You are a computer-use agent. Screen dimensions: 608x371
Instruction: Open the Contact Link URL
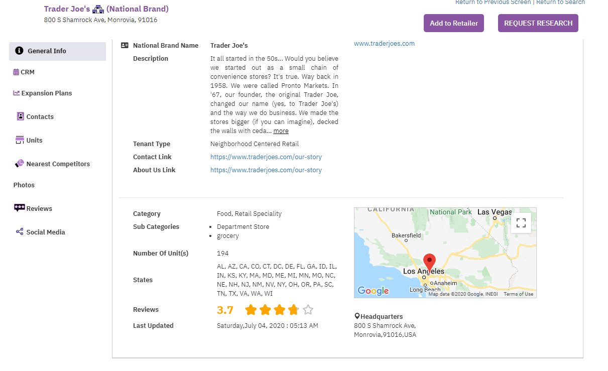266,157
